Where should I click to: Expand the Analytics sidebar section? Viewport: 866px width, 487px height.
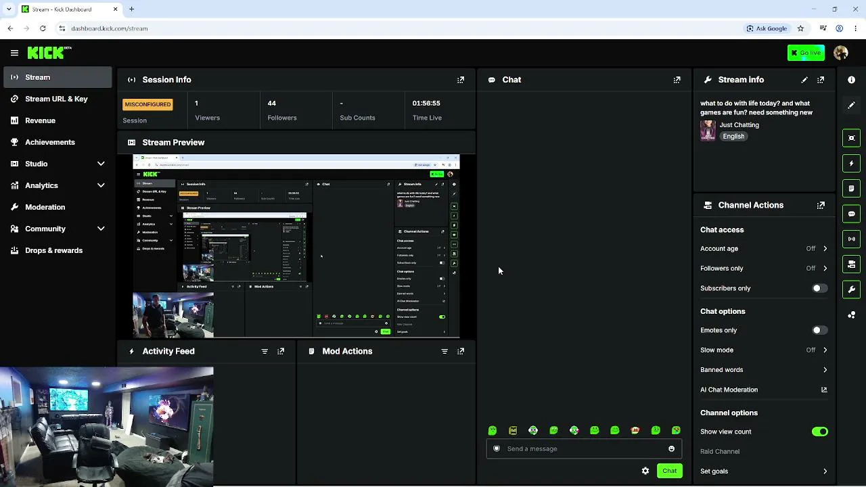(101, 185)
